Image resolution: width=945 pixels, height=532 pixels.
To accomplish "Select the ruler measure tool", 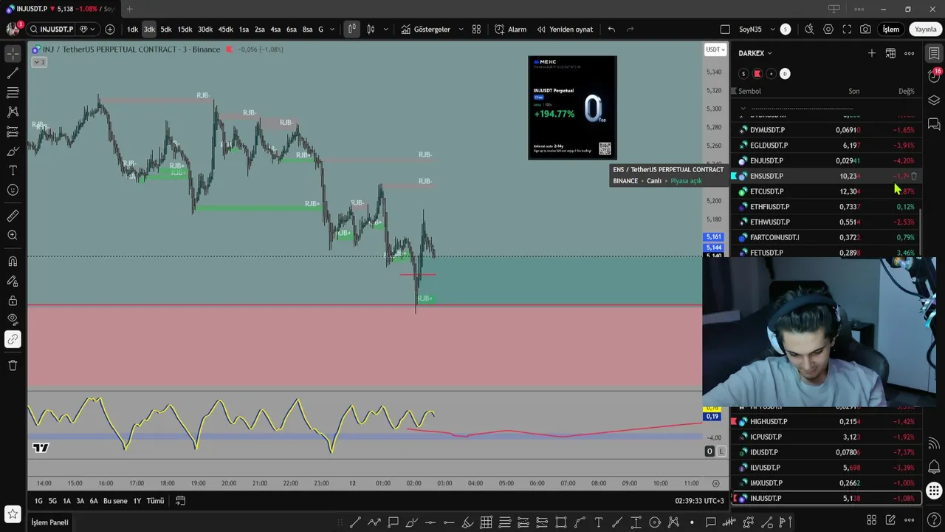I will click(13, 216).
